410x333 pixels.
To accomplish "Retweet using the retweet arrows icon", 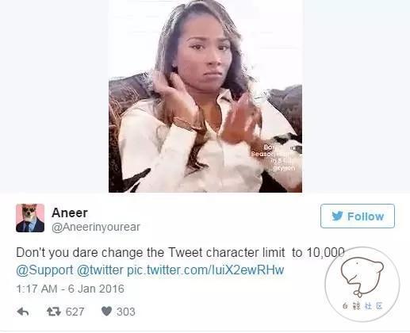I will (54, 312).
